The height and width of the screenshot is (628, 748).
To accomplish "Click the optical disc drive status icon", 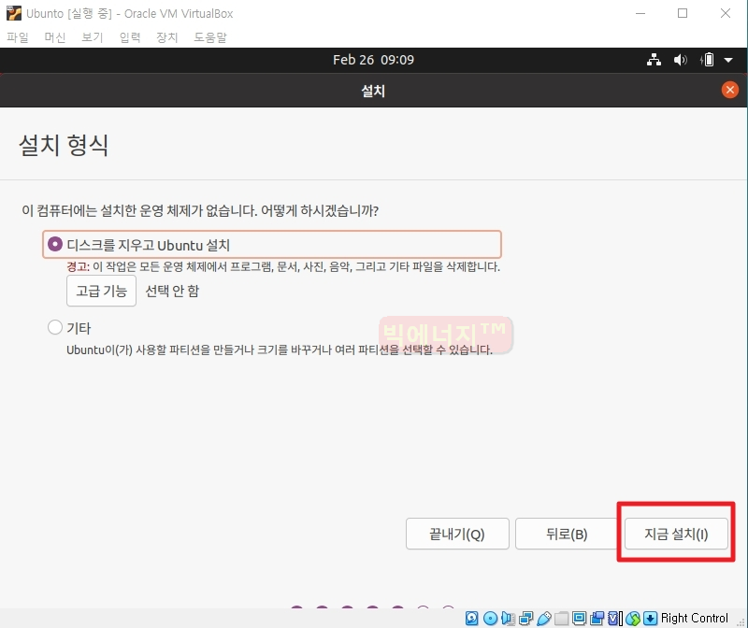I will (x=490, y=619).
